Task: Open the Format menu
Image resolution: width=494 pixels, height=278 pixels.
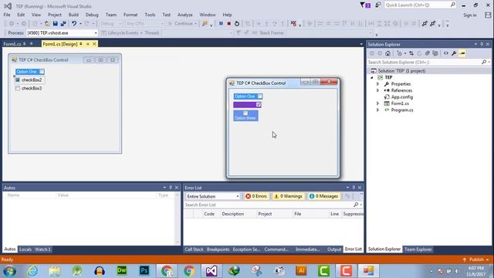Action: [x=130, y=15]
